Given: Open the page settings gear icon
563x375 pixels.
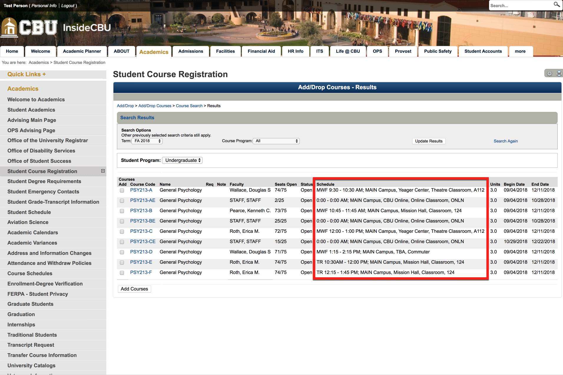Looking at the screenshot, I should (549, 74).
